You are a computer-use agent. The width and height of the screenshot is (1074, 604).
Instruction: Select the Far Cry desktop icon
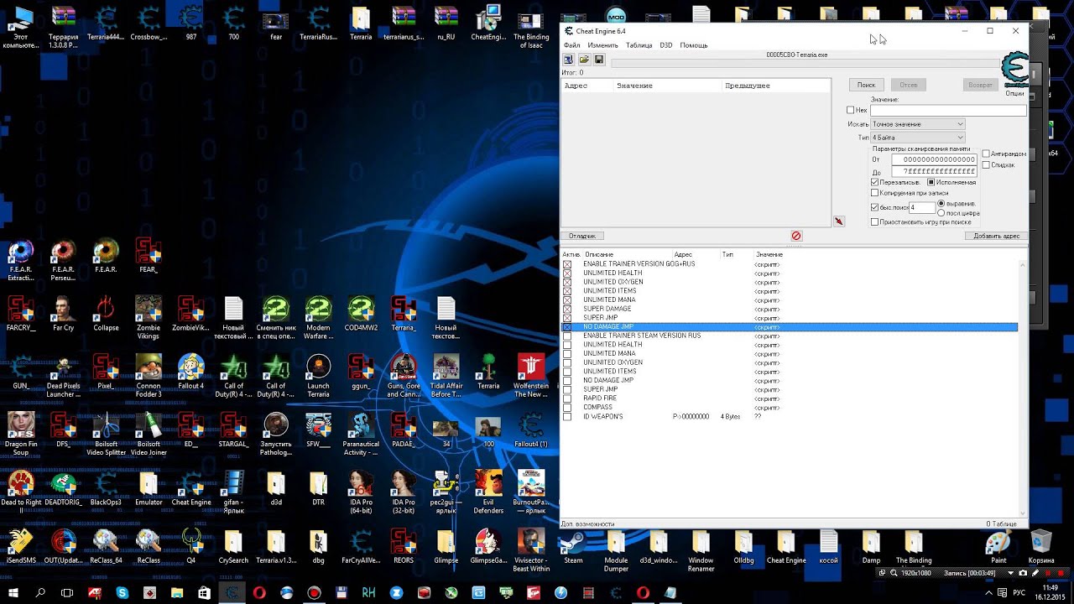point(63,314)
